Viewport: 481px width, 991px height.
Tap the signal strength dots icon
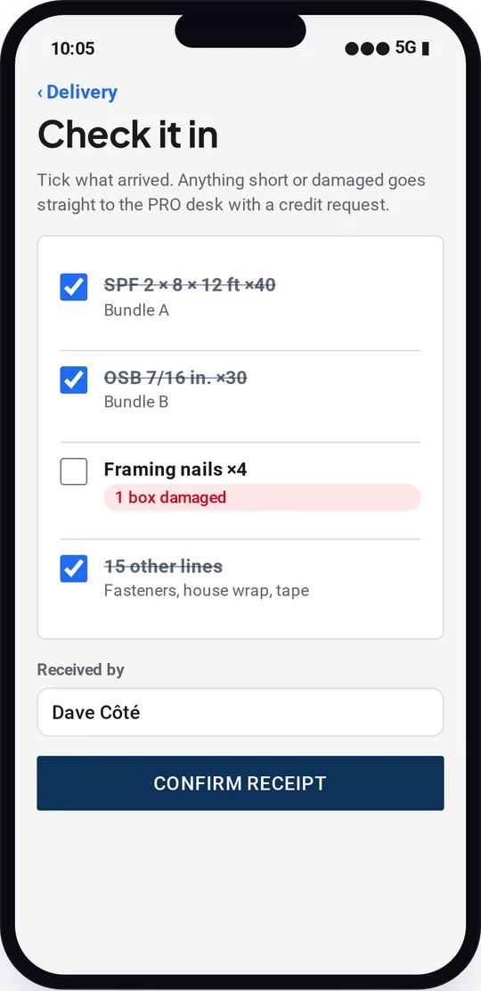pyautogui.click(x=367, y=49)
